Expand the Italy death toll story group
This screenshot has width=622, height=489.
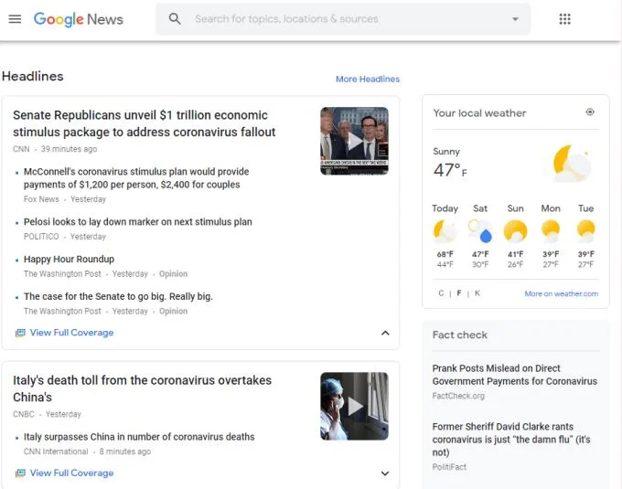[x=385, y=473]
